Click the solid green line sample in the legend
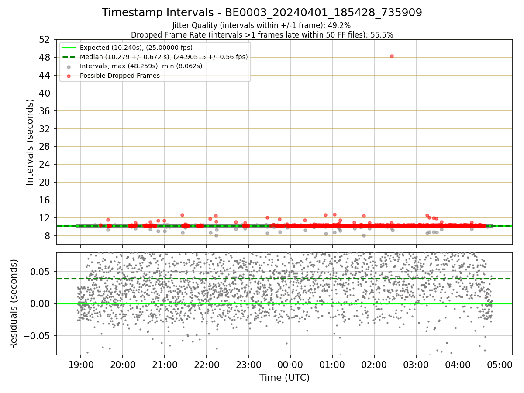Screen dimensions: 524x393 coord(69,48)
